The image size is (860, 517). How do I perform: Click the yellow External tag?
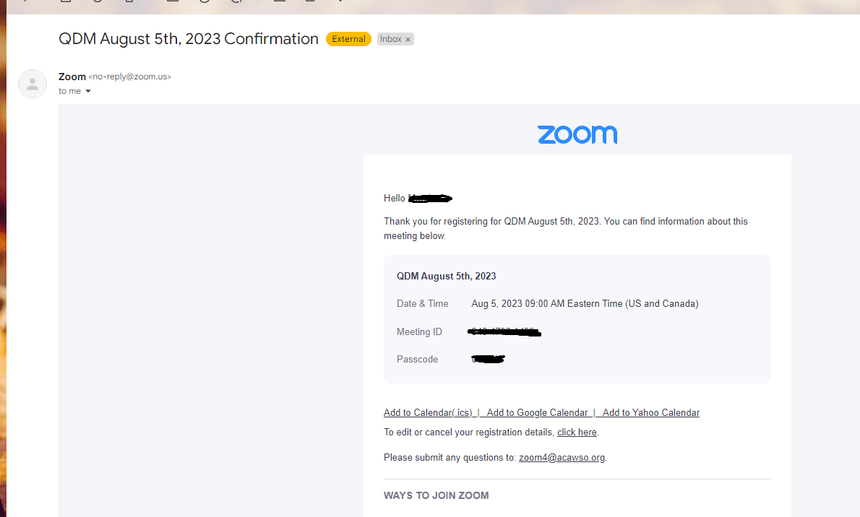348,39
